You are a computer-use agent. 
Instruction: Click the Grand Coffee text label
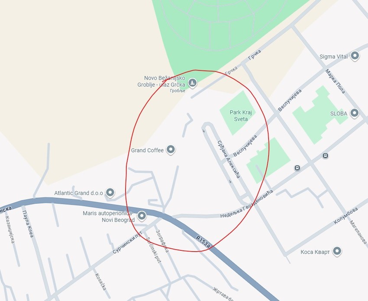pos(147,150)
